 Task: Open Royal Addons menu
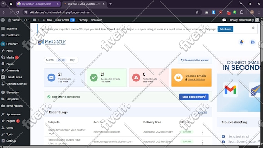tap(14, 106)
